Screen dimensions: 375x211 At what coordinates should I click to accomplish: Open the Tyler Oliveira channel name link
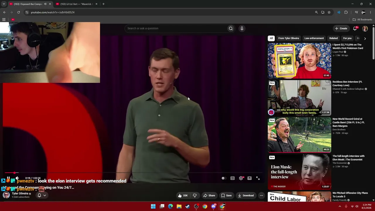[20, 194]
